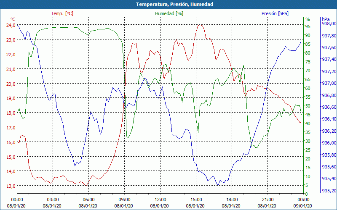Screen dimensions: 337x210
Task: Click humidity axis value '85'
Action: pyautogui.click(x=308, y=44)
